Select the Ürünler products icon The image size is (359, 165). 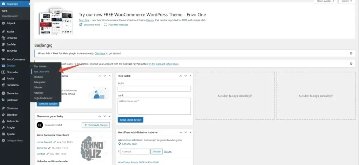coord(3,66)
